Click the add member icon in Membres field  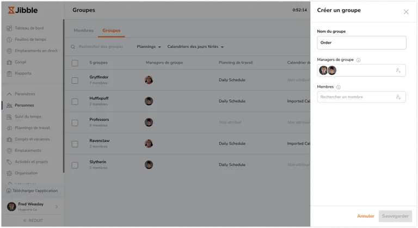coord(398,97)
